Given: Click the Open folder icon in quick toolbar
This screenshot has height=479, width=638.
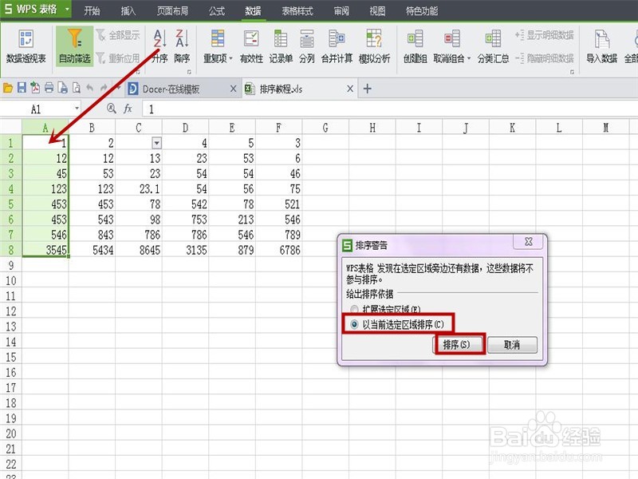Looking at the screenshot, I should click(x=8, y=88).
